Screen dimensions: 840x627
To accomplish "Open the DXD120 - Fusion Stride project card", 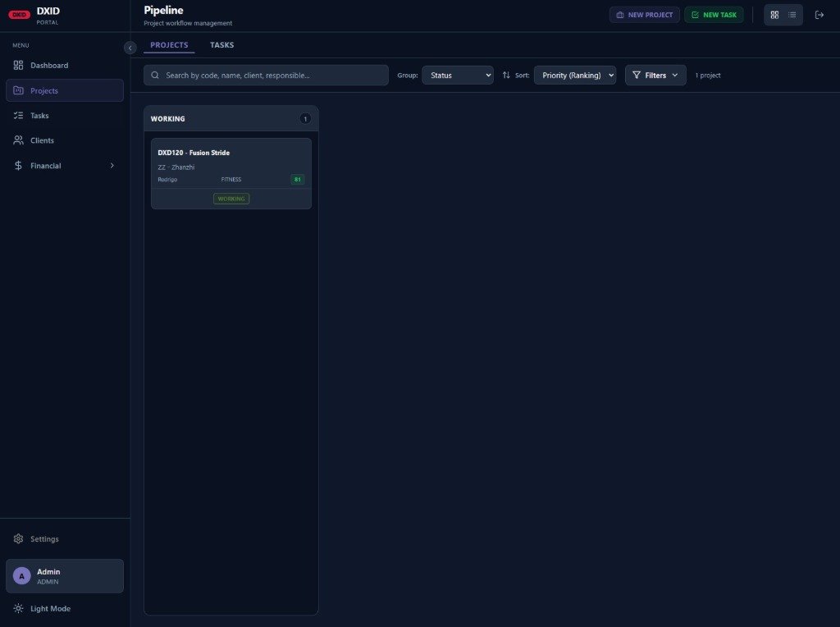I will [x=231, y=172].
